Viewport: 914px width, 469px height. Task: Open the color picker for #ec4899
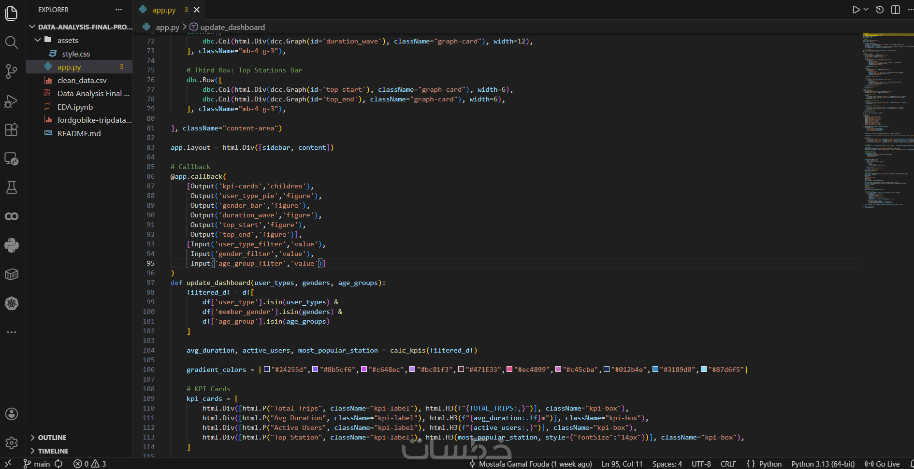(x=509, y=370)
